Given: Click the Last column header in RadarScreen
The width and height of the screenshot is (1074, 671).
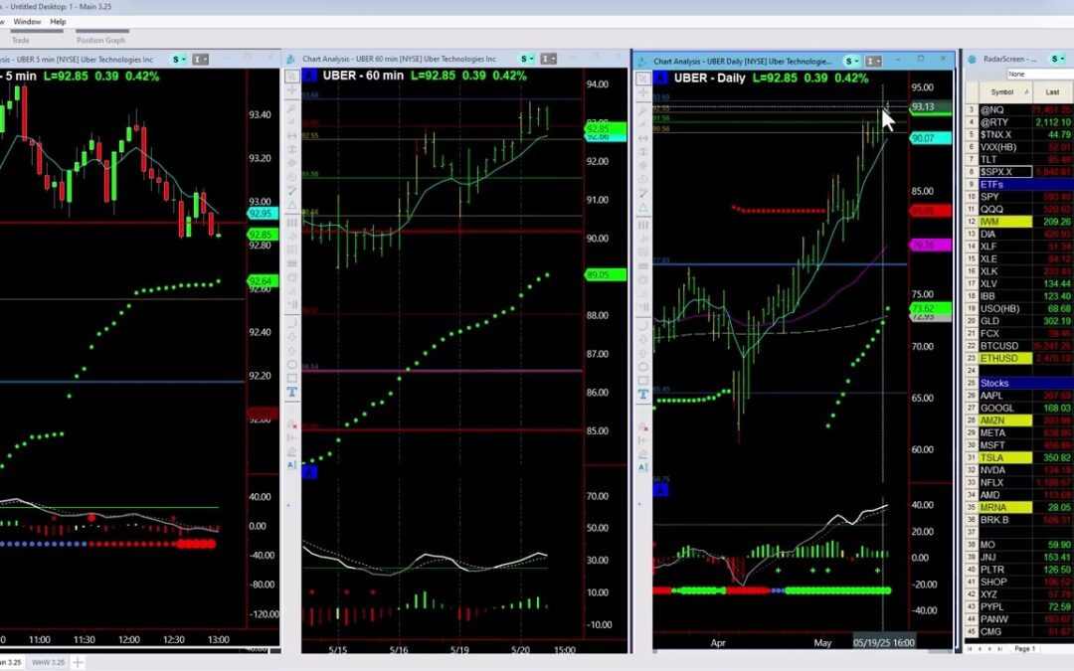Looking at the screenshot, I should tap(1053, 91).
